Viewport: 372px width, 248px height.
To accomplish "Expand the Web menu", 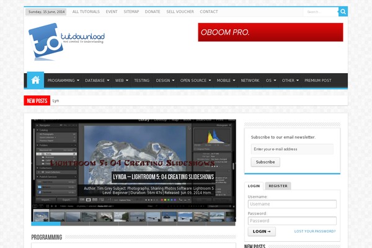I will pos(122,81).
